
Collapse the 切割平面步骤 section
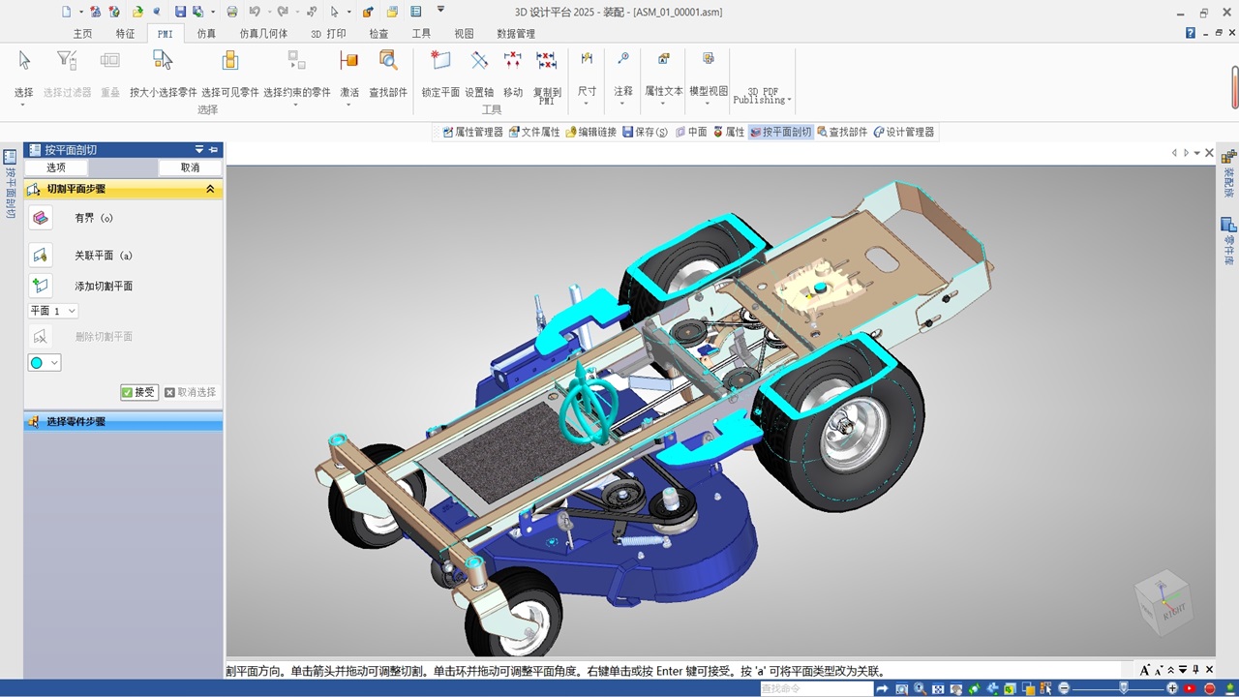coord(210,190)
